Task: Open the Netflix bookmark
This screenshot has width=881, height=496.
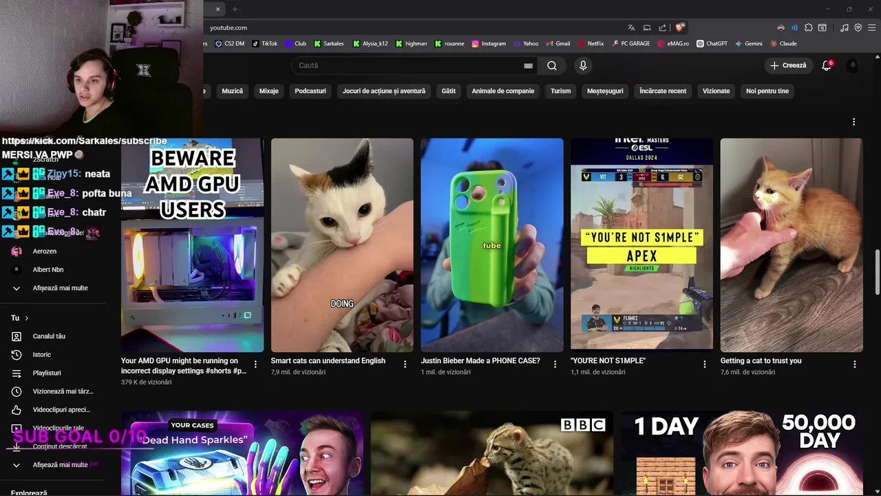Action: tap(591, 43)
